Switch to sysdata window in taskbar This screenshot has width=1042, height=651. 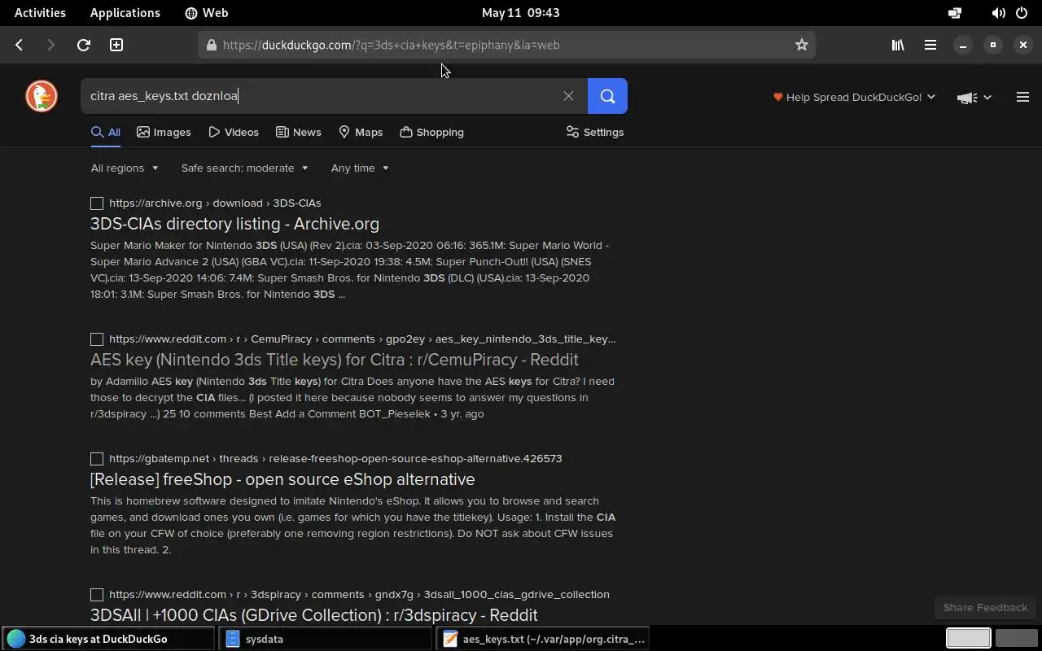click(326, 639)
